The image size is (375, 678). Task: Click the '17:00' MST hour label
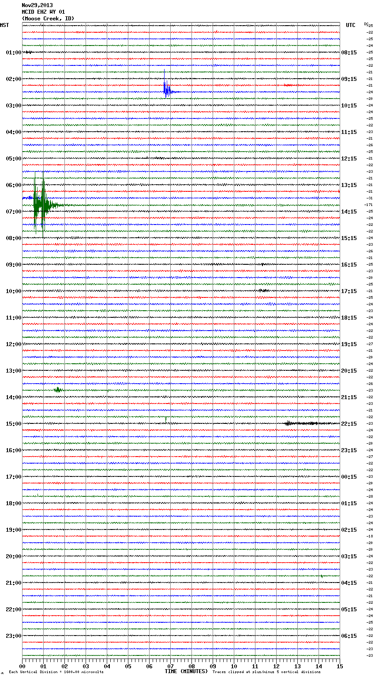14,477
